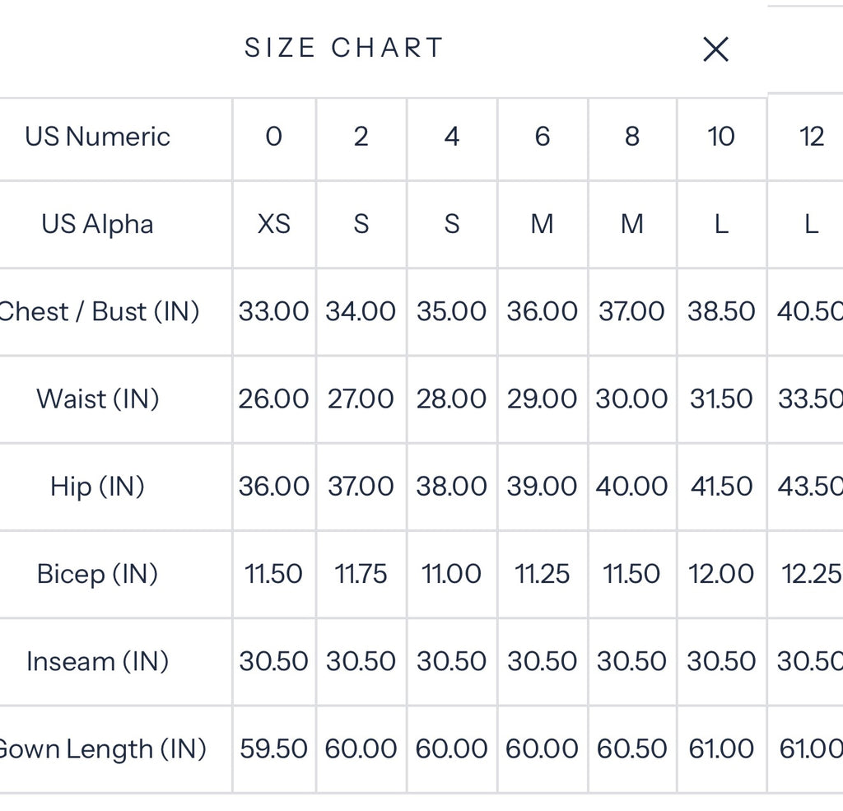The height and width of the screenshot is (811, 843).
Task: Select the 26.00 waist measurement cell
Action: pyautogui.click(x=273, y=399)
